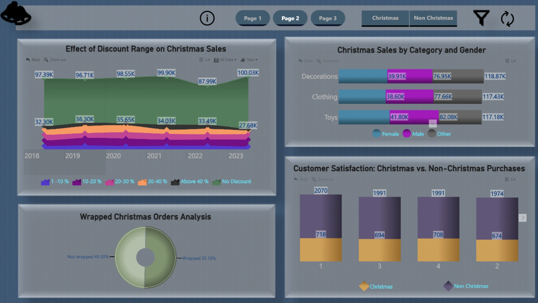This screenshot has width=538, height=303.
Task: Toggle the No Discount legend series
Action: (232, 182)
